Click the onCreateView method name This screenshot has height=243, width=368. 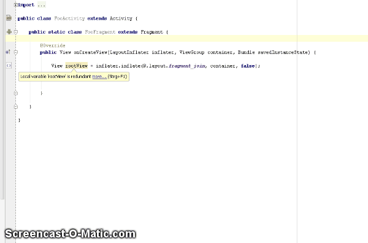91,52
